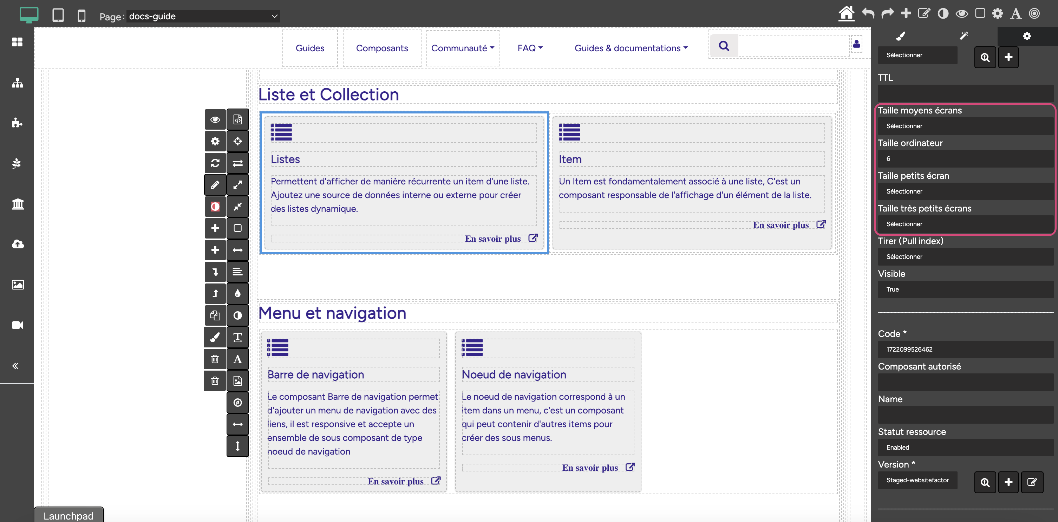Open image library in left sidebar

[17, 285]
